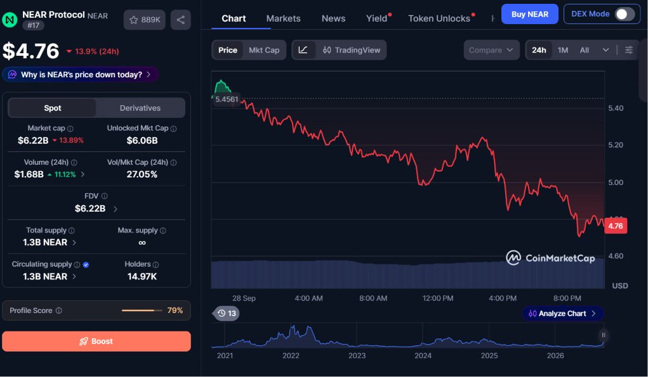The width and height of the screenshot is (648, 377).
Task: Expand Volume (24h) details arrow
Action: tap(83, 174)
